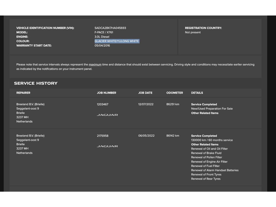
Task: Click the ODOMETER column header
Action: pos(174,93)
